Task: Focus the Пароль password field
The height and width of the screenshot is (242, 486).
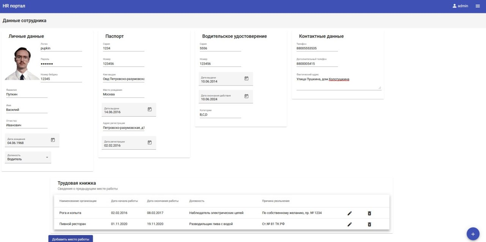Action: 61,63
